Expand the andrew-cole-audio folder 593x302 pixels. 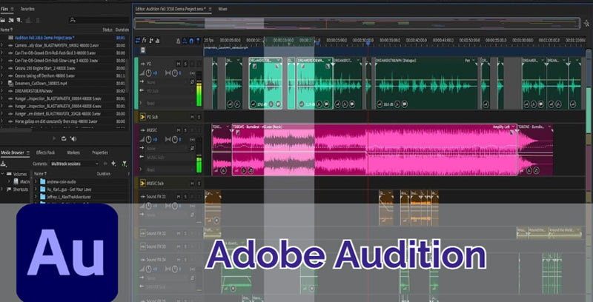[36, 181]
